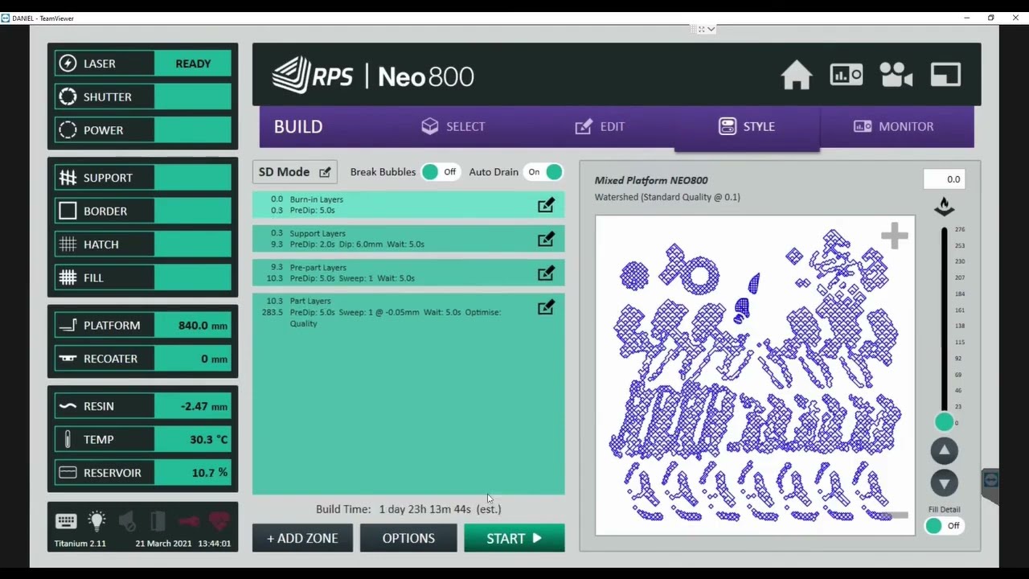Viewport: 1029px width, 579px height.
Task: Open the camera view icon
Action: coord(896,76)
